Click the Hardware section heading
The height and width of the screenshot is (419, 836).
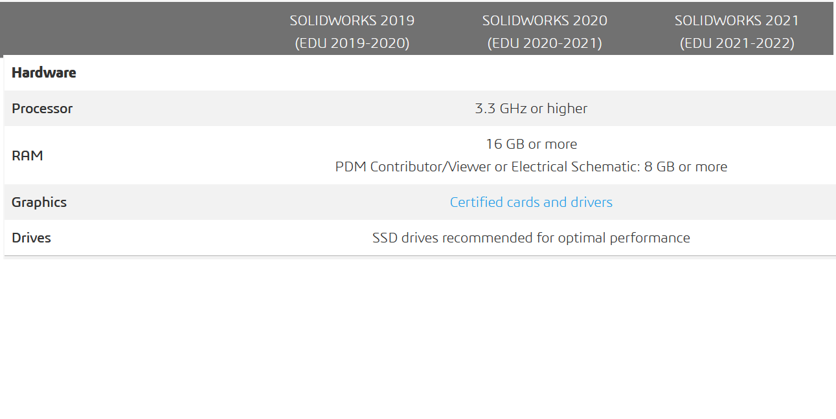pos(44,72)
